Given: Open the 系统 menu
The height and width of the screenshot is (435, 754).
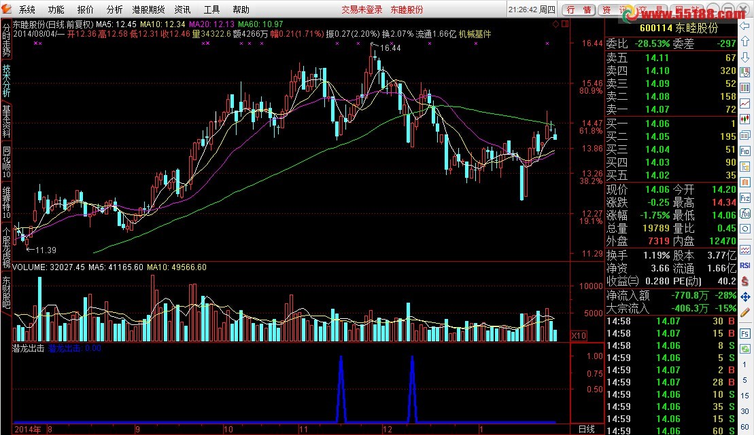Looking at the screenshot, I should 27,10.
